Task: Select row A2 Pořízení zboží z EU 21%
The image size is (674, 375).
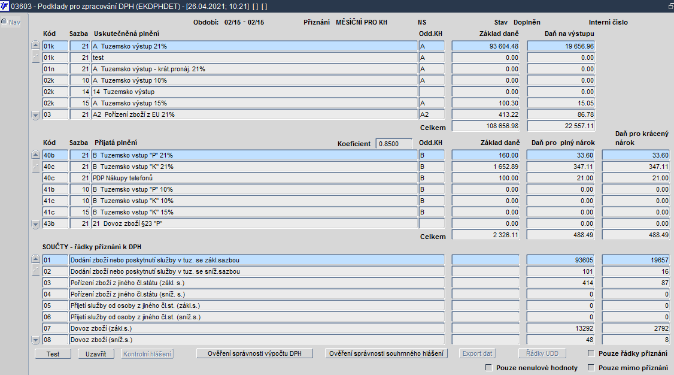Action: click(254, 114)
